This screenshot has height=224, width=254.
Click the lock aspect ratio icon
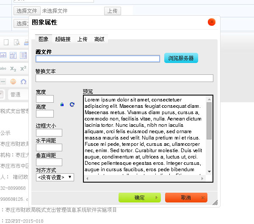pyautogui.click(x=62, y=104)
